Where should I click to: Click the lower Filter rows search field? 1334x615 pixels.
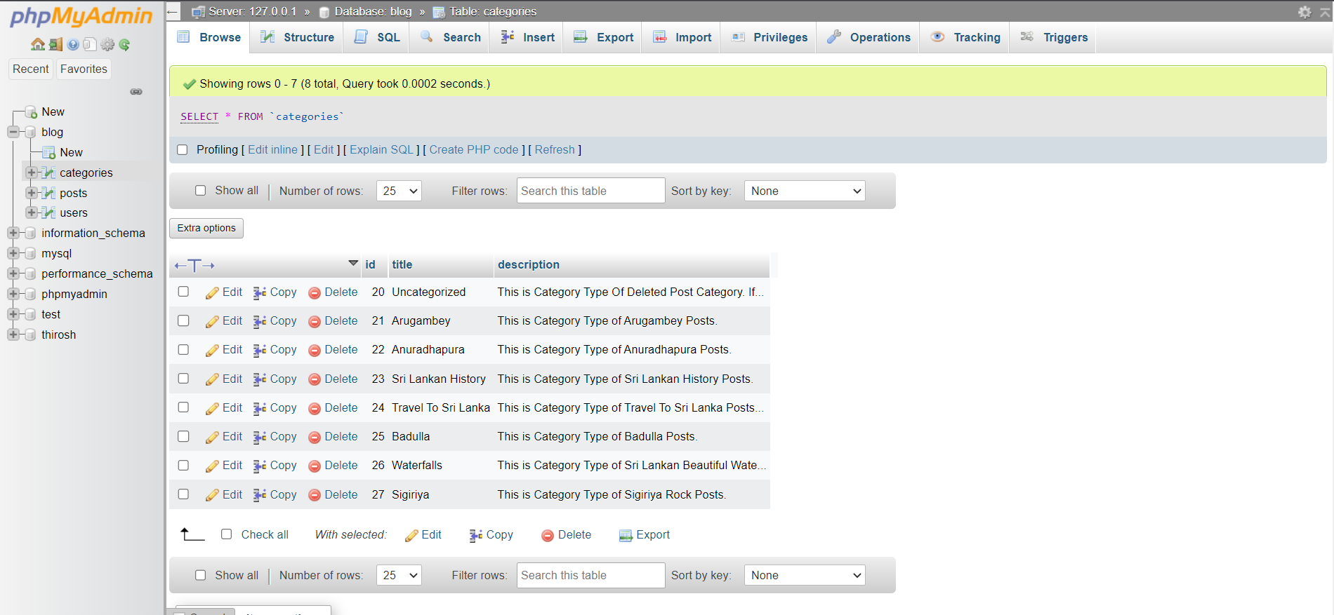(x=590, y=575)
